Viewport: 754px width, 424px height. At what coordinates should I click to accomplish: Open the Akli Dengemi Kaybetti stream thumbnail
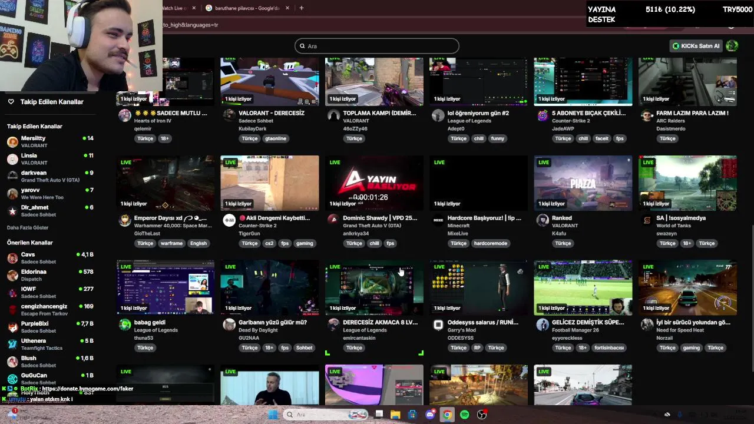tap(270, 183)
